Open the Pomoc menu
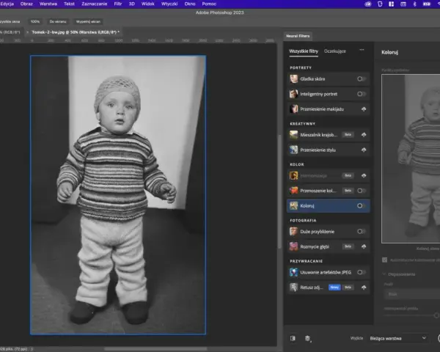The height and width of the screenshot is (352, 440). click(x=209, y=4)
